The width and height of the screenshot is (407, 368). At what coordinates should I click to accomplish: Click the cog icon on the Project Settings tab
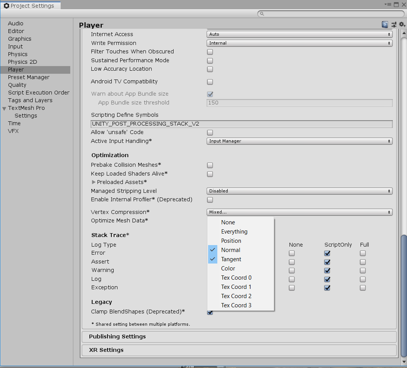(6, 5)
